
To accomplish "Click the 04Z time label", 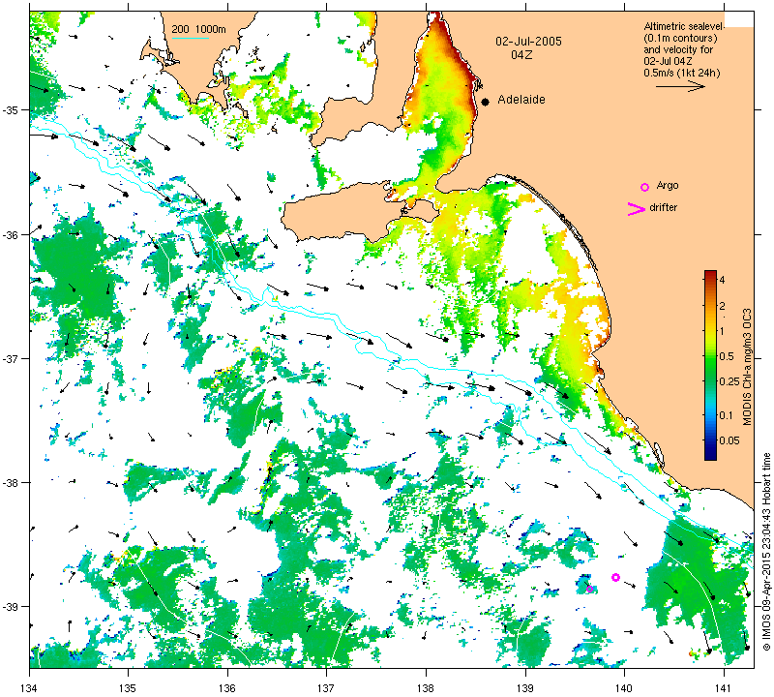I will [x=521, y=55].
